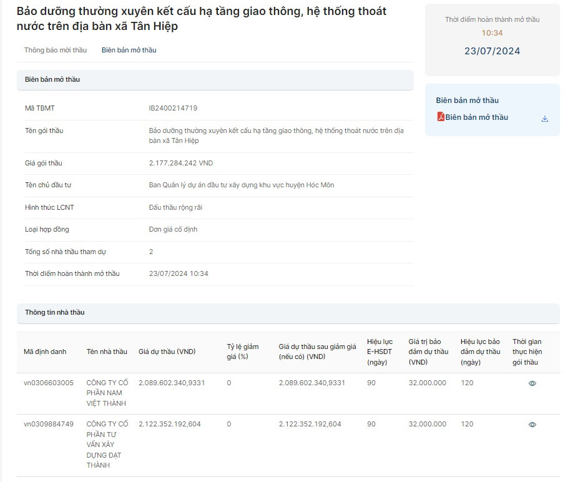This screenshot has width=573, height=482.
Task: Click the guarantee amount 32.000.000 in first row
Action: [428, 383]
